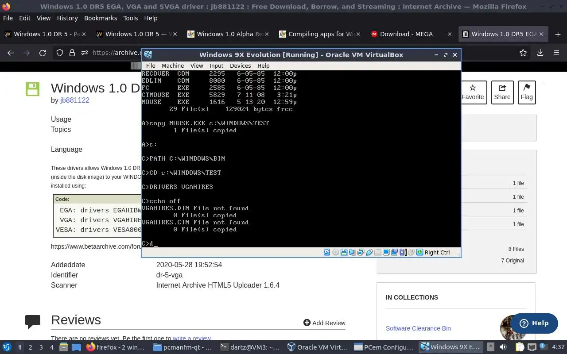The image size is (567, 354).
Task: Open the Machine menu in VirtualBox
Action: [173, 65]
